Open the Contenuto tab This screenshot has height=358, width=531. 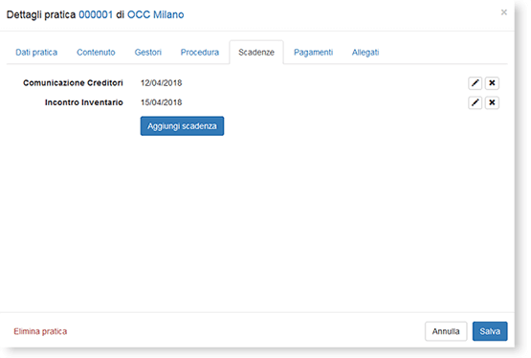96,53
